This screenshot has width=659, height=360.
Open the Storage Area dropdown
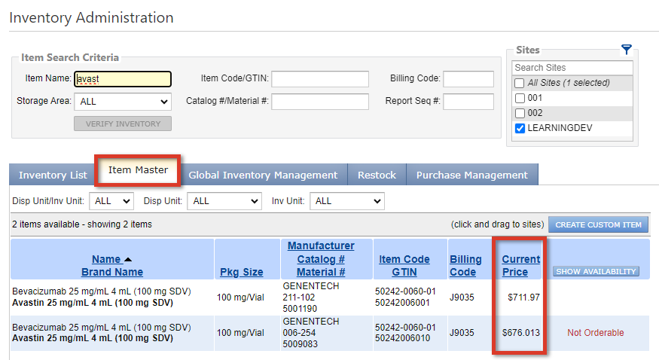pos(123,101)
